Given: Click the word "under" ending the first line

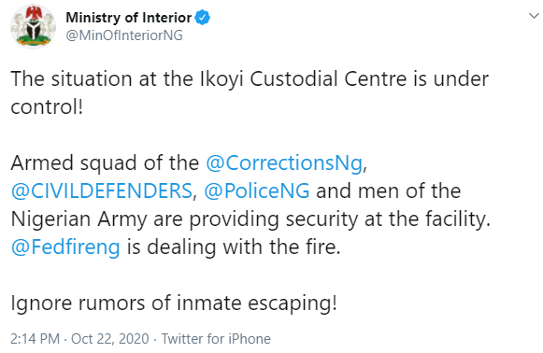Looking at the screenshot, I should pos(461,78).
